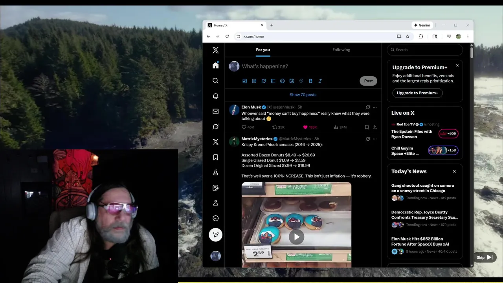Add a poll to the new post
503x283 pixels.
273,81
